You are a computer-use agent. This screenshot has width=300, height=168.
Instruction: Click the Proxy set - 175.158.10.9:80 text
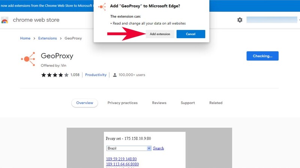tap(128, 139)
